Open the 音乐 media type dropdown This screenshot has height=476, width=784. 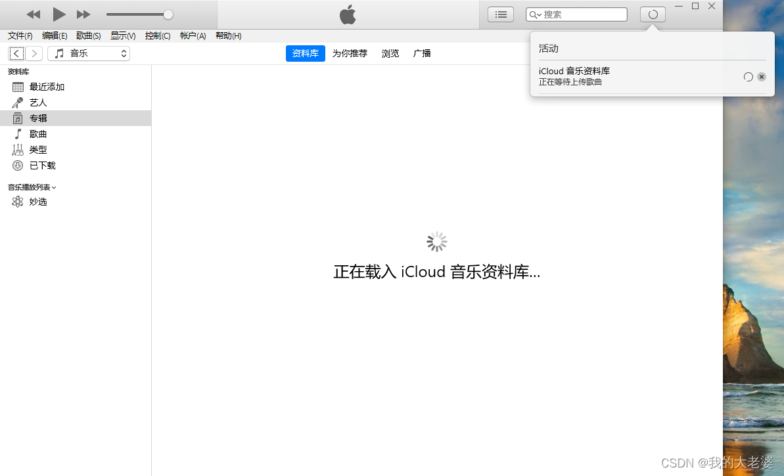89,53
